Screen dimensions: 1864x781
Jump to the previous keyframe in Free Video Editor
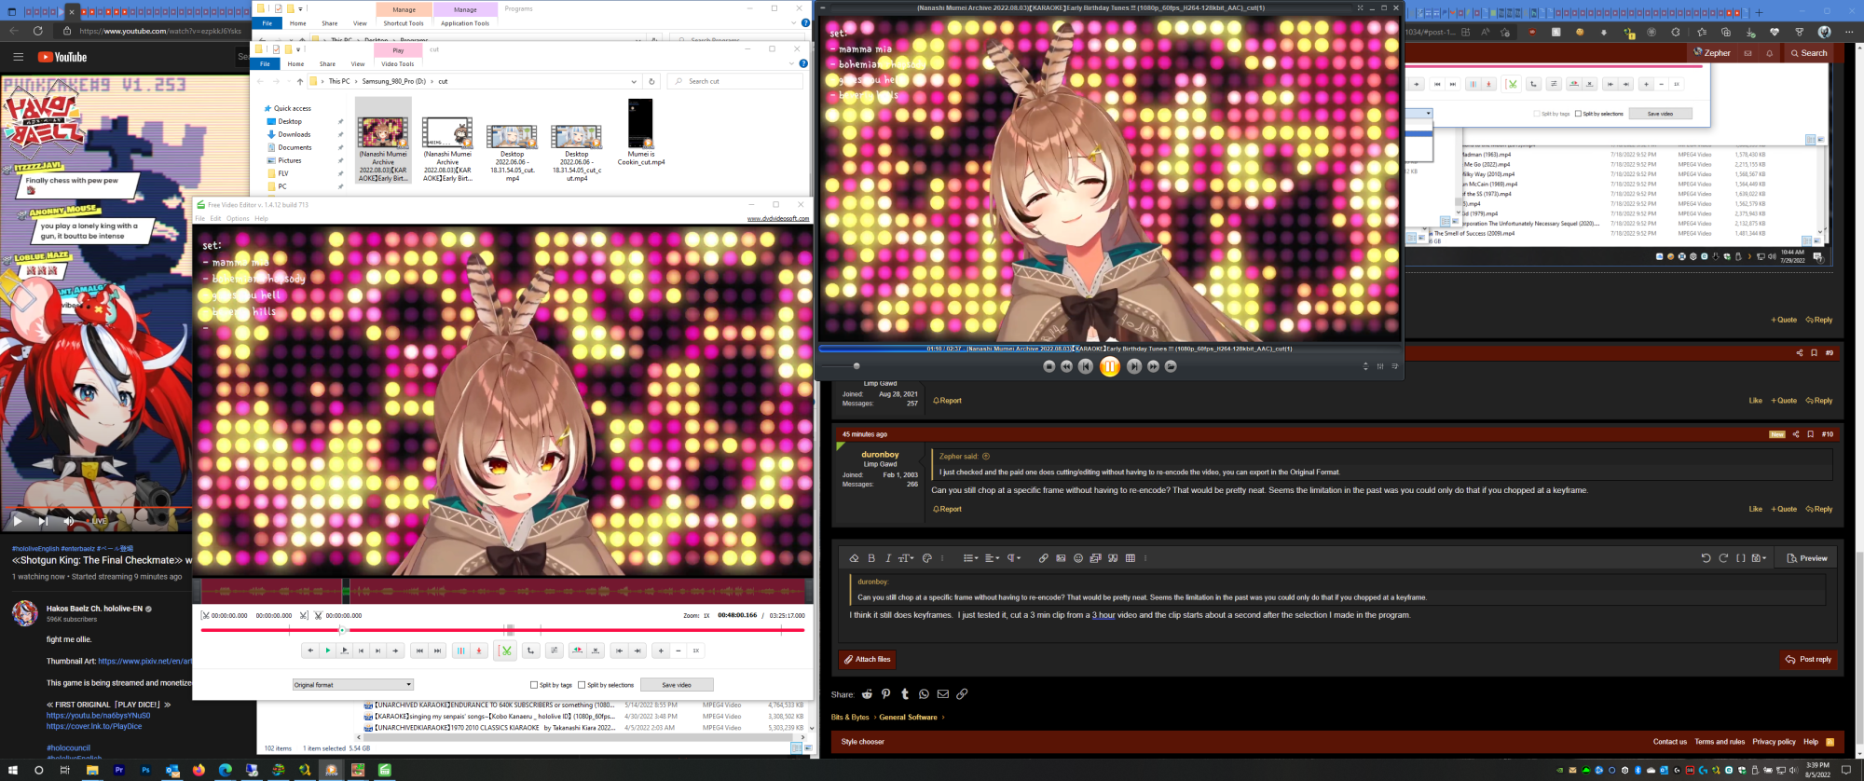pyautogui.click(x=419, y=651)
